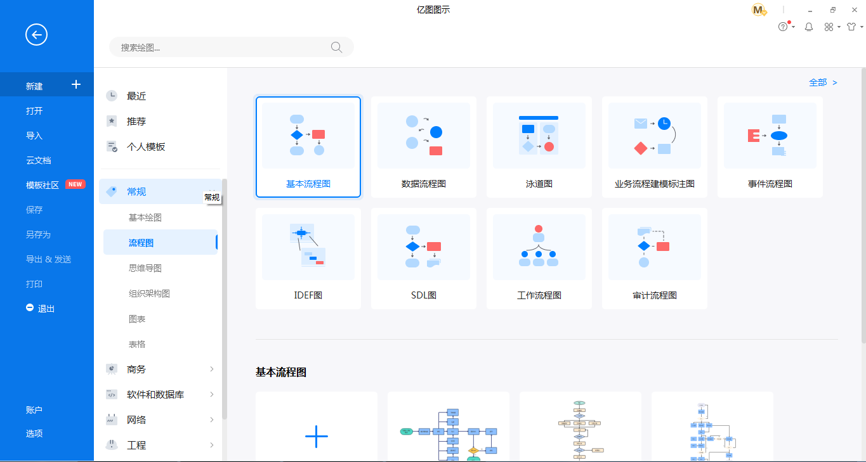Viewport: 866px width, 462px height.
Task: Click the plus icon beside 新建
Action: (76, 84)
